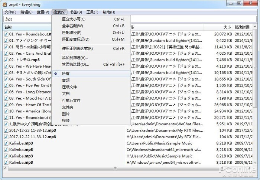Minimize the Everything window

click(x=231, y=3)
